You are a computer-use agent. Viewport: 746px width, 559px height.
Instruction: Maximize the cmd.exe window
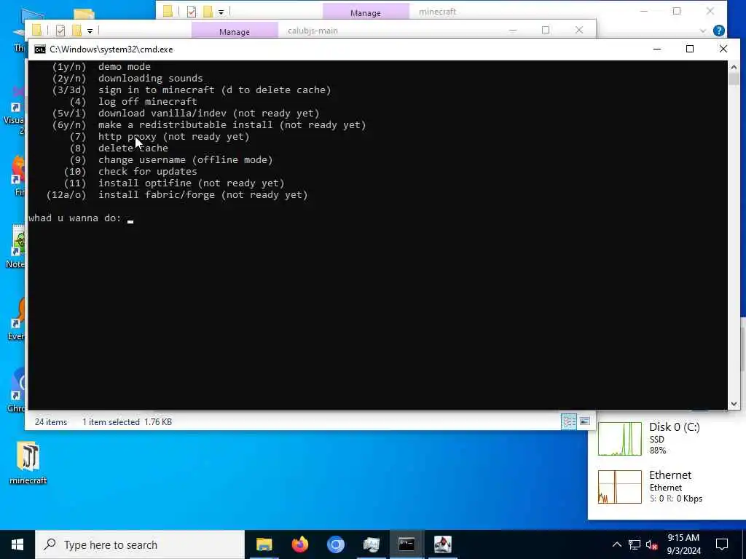[x=690, y=49]
